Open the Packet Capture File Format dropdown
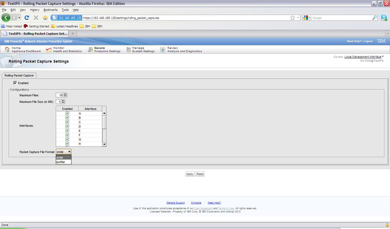The height and width of the screenshot is (229, 390). [x=64, y=152]
